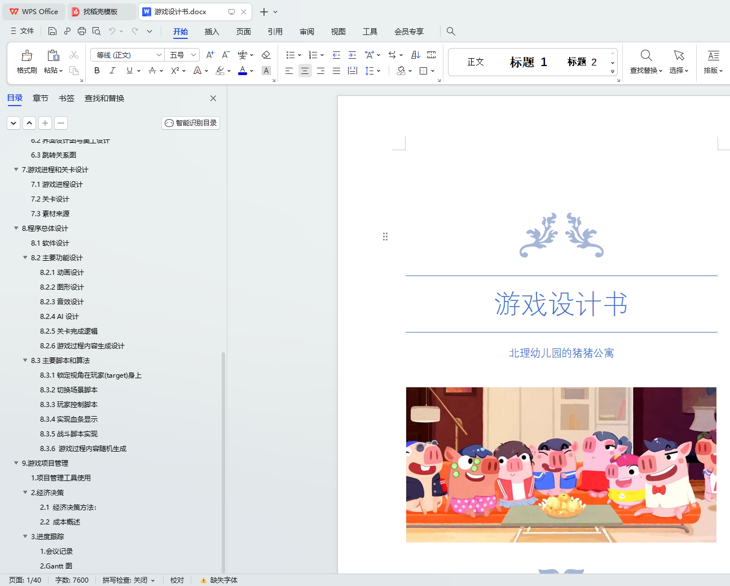Viewport: 730px width, 586px height.
Task: Decrease font size with the A- icon
Action: coord(226,55)
